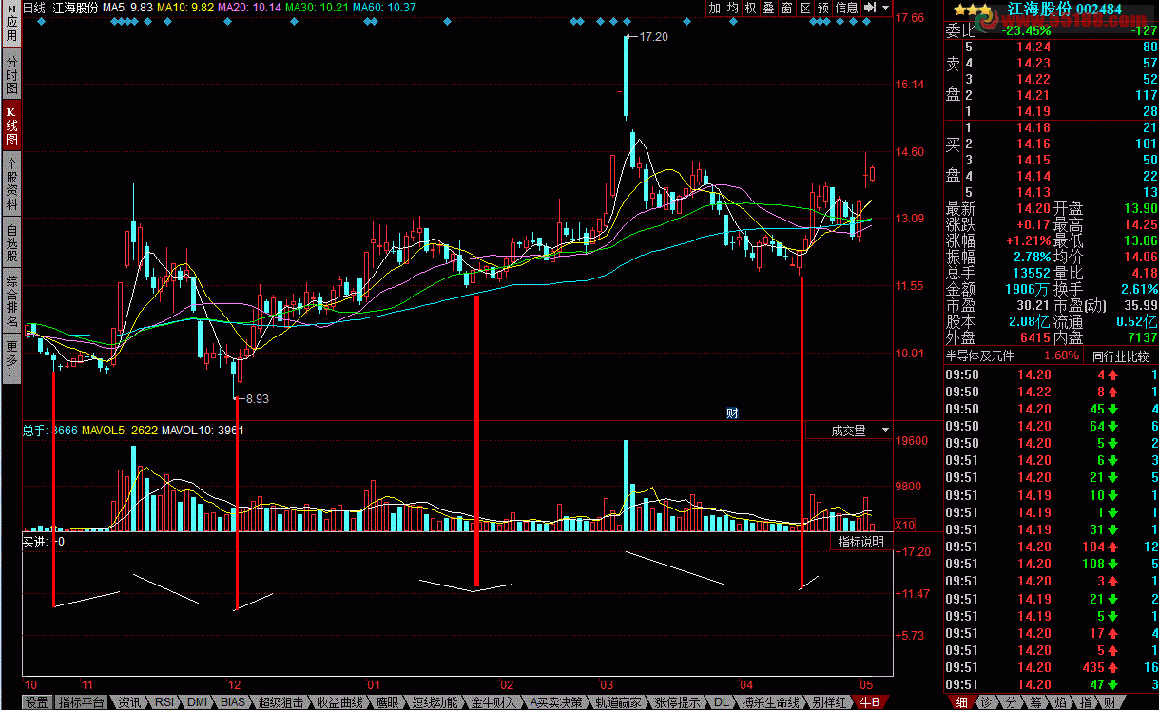Viewport: 1159px width, 710px height.
Task: Click the sell-5 price 14.24 in the order book
Action: pos(1033,47)
